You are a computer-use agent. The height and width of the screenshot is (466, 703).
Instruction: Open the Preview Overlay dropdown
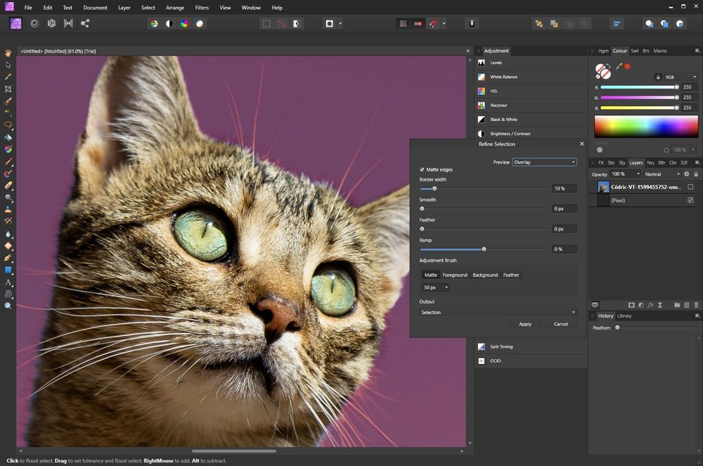[544, 162]
